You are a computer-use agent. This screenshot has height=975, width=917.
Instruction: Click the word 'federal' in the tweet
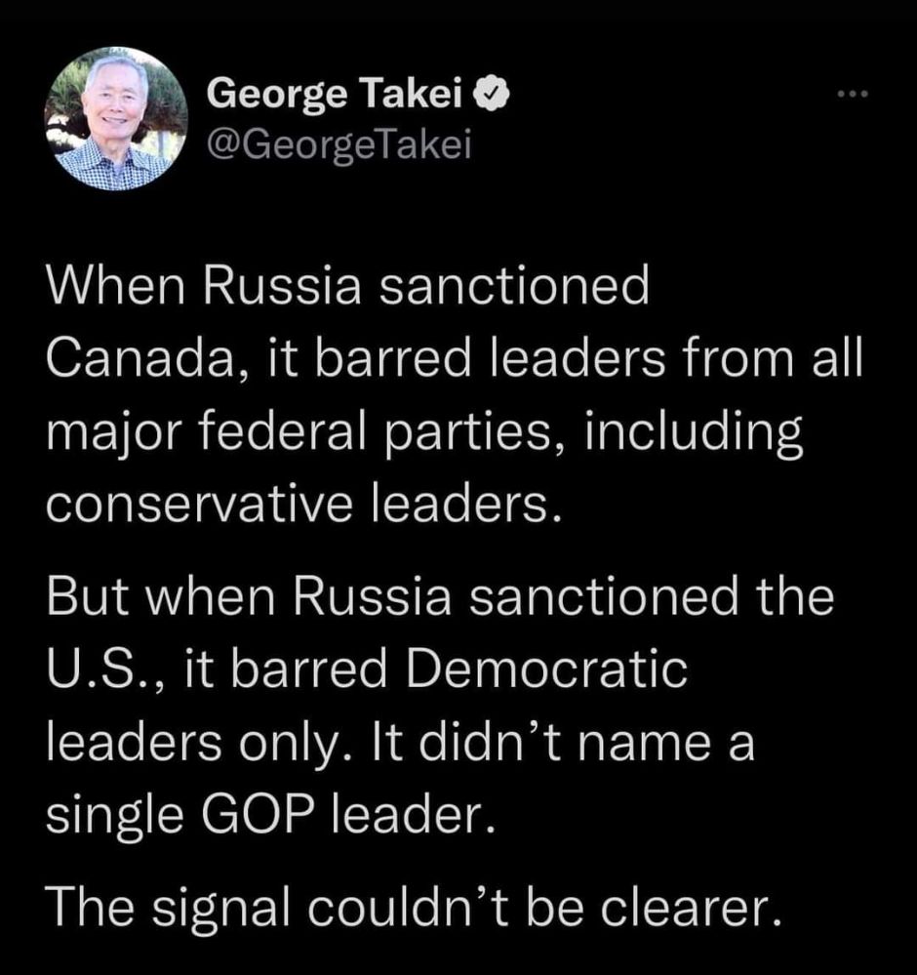point(282,430)
